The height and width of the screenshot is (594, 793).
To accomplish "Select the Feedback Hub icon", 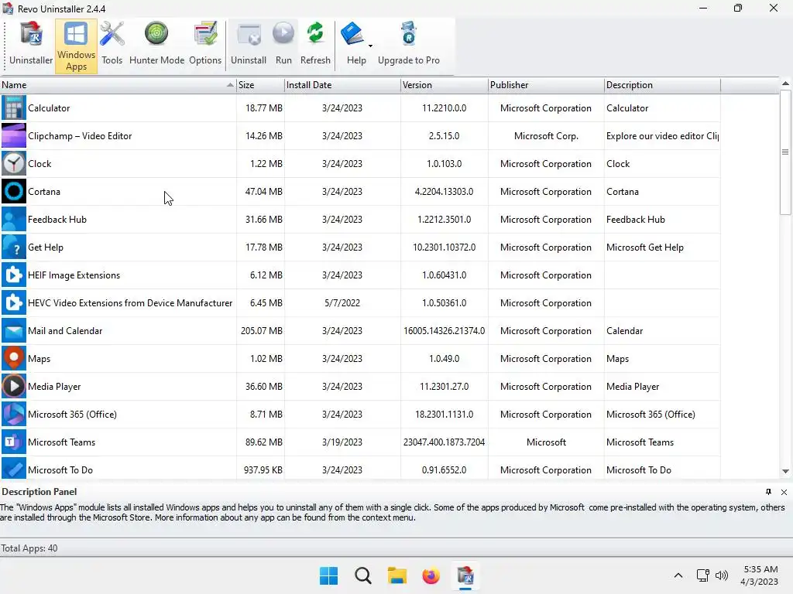I will click(x=14, y=219).
